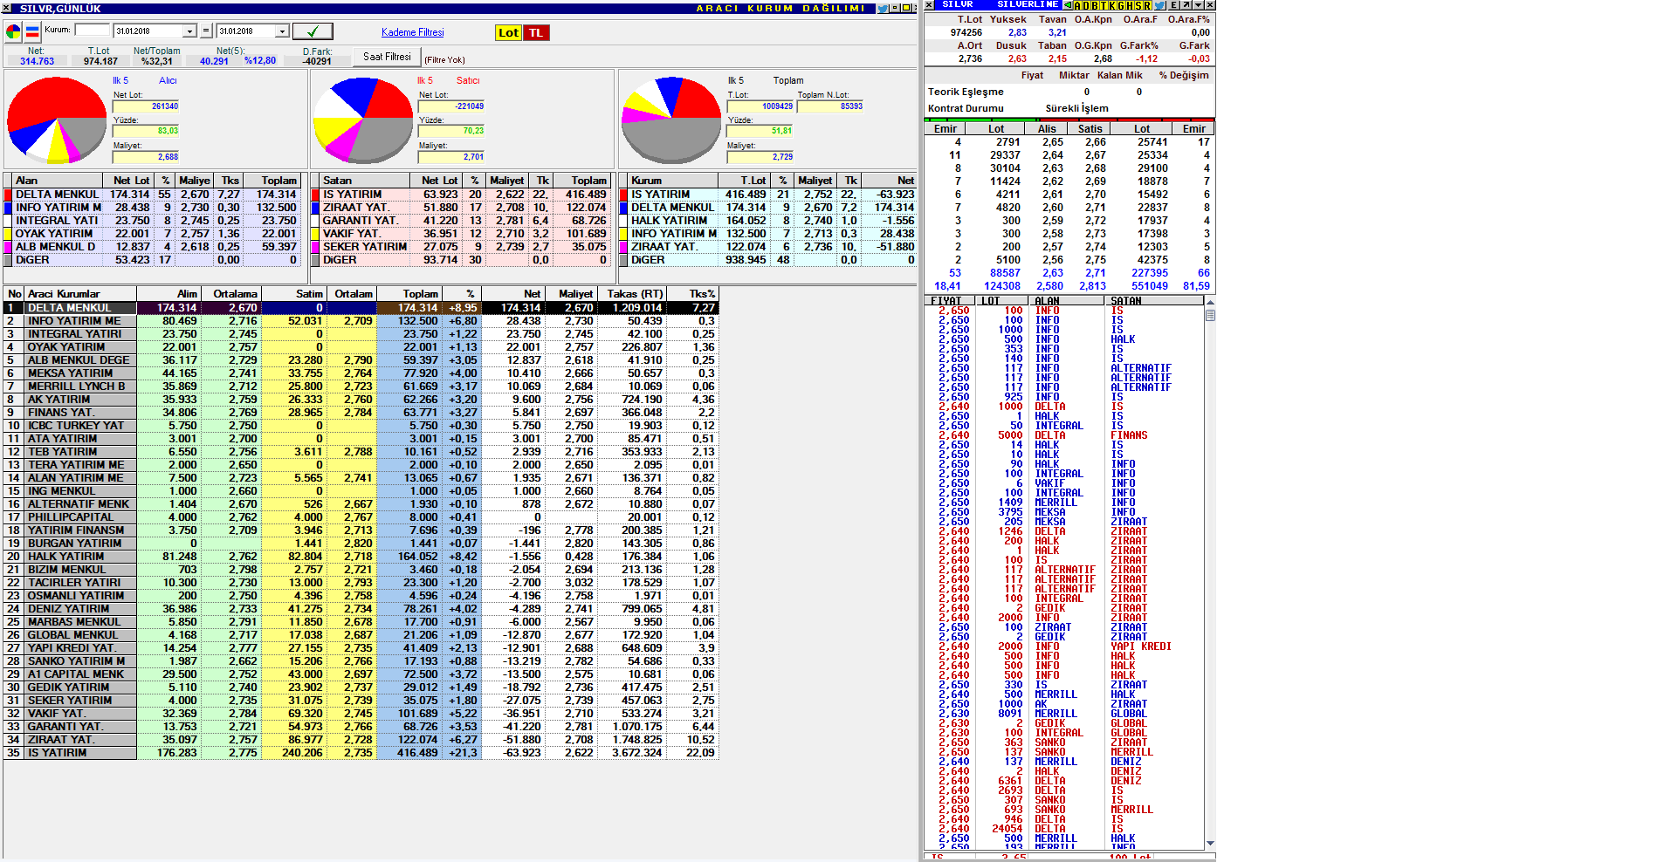Viewport: 1671px width, 862px height.
Task: Click the blue-red lines list view icon
Action: 32,32
